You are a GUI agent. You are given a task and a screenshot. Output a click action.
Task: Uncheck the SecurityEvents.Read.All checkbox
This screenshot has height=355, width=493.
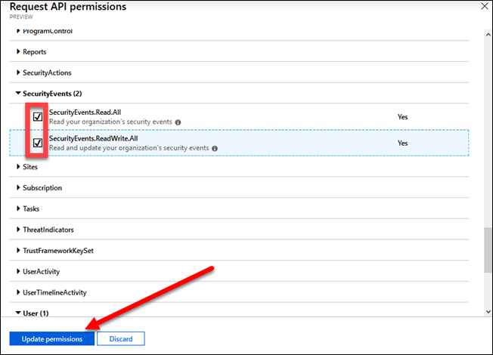click(37, 117)
